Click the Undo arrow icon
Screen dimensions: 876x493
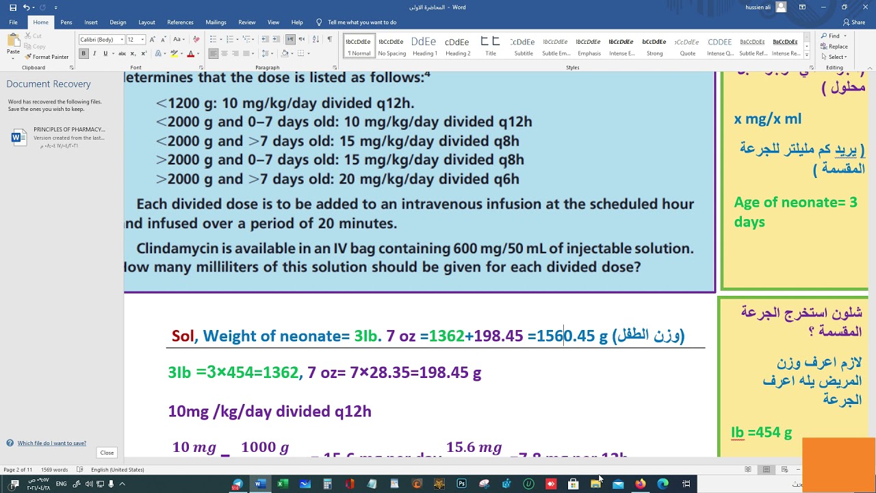pos(27,7)
